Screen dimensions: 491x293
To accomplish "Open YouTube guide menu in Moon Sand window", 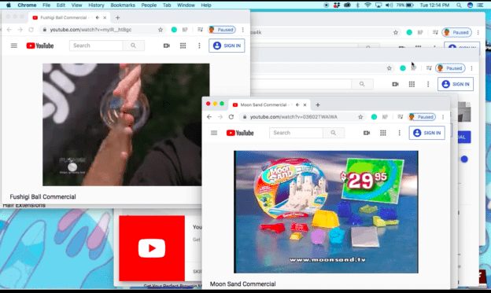I will (214, 133).
